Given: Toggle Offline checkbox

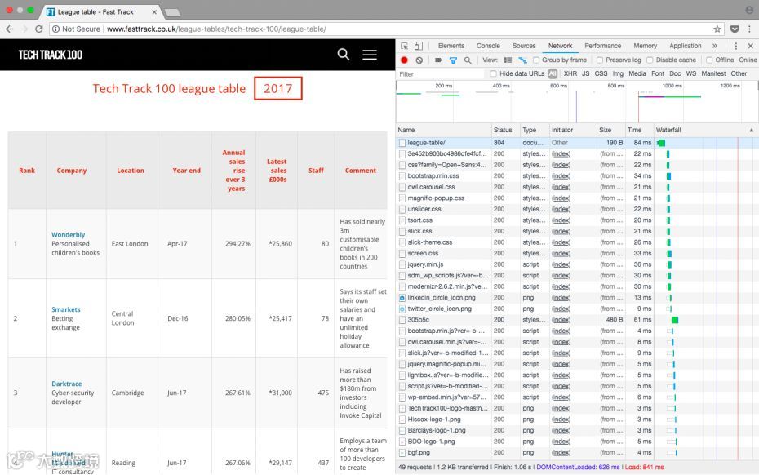Looking at the screenshot, I should (709, 60).
